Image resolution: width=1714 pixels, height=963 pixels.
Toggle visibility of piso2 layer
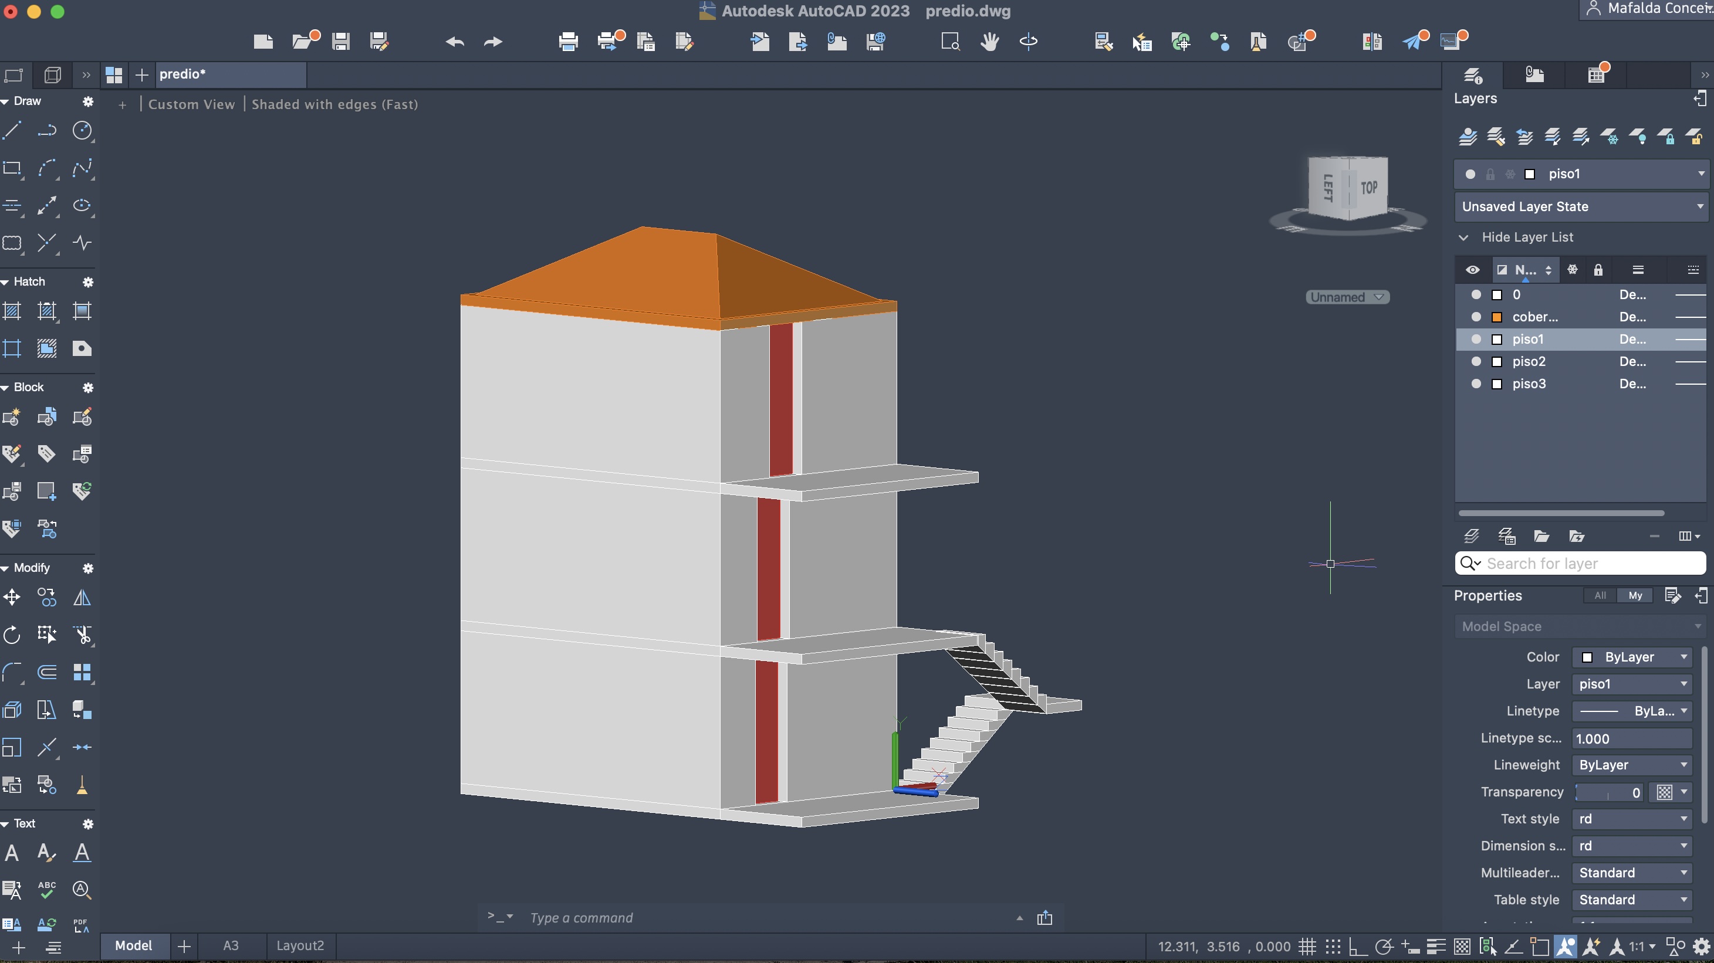click(x=1476, y=361)
